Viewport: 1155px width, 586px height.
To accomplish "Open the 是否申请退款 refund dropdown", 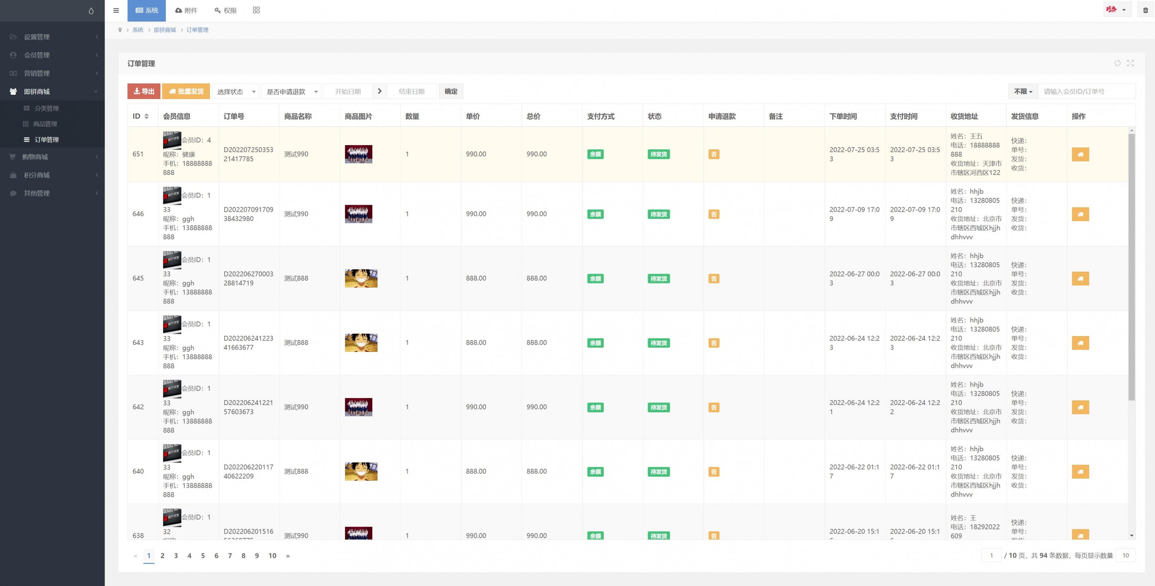I will click(291, 92).
